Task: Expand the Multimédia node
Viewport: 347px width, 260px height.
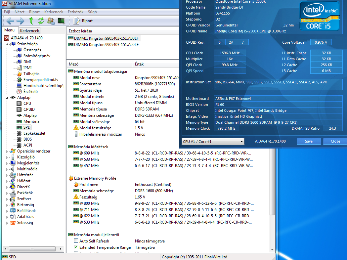Action: pos(7,169)
